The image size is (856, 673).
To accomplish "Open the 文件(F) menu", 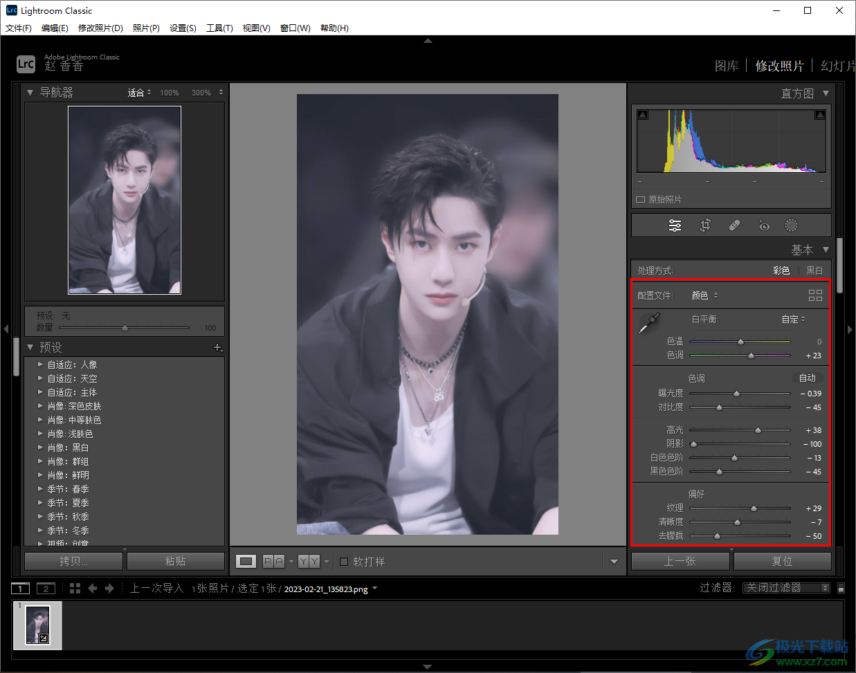I will coord(19,28).
